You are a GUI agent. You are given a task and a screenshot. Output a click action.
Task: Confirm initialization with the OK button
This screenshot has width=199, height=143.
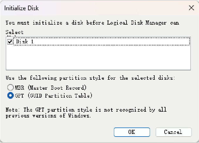click(131, 132)
